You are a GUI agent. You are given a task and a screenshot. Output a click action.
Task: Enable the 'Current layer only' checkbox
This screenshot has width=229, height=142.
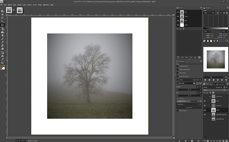(178, 66)
